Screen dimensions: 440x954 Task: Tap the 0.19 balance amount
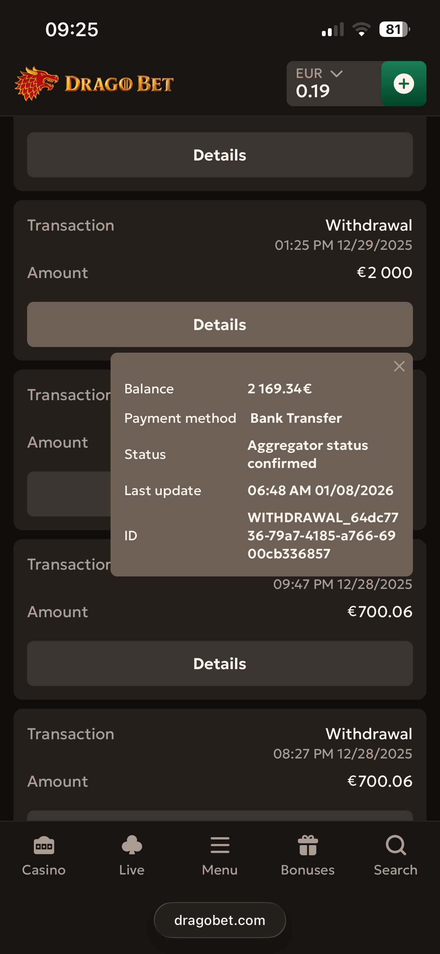(313, 91)
